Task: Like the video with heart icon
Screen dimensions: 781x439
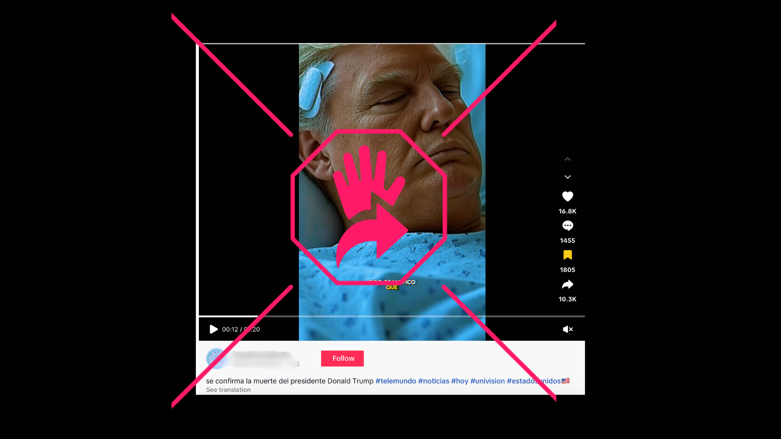Action: pos(567,197)
